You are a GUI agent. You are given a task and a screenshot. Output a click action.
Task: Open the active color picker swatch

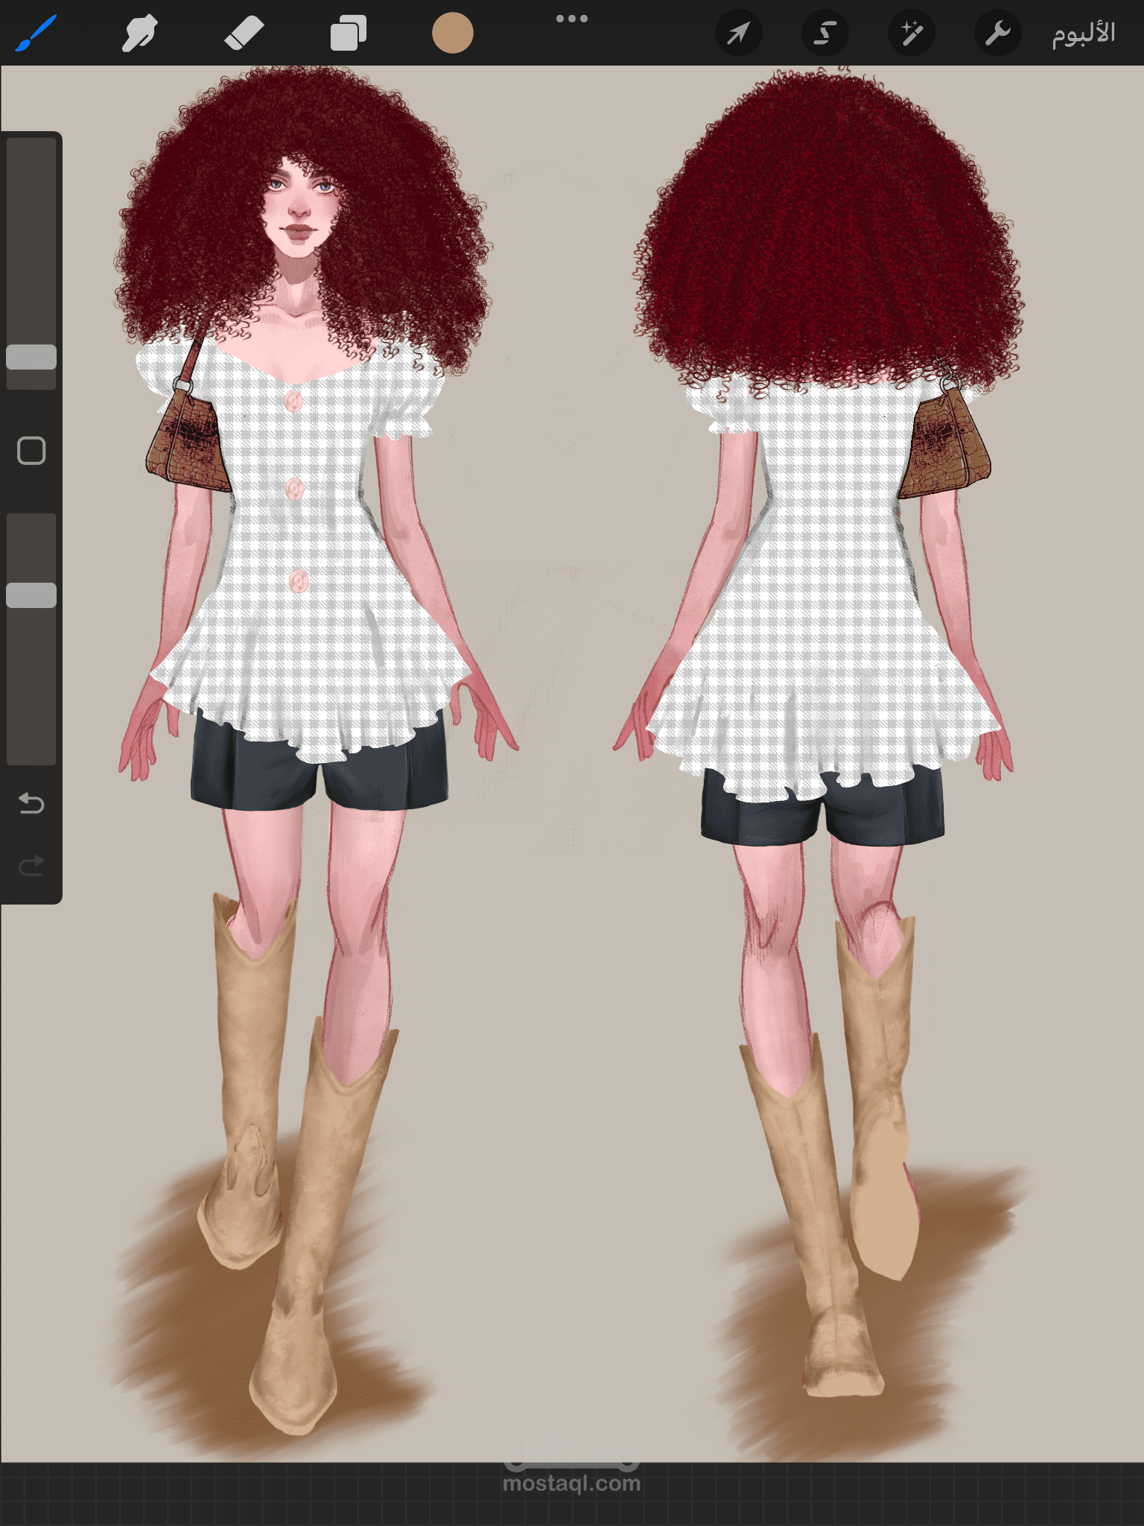(452, 34)
